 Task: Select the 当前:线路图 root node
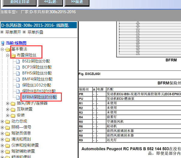[16, 43]
